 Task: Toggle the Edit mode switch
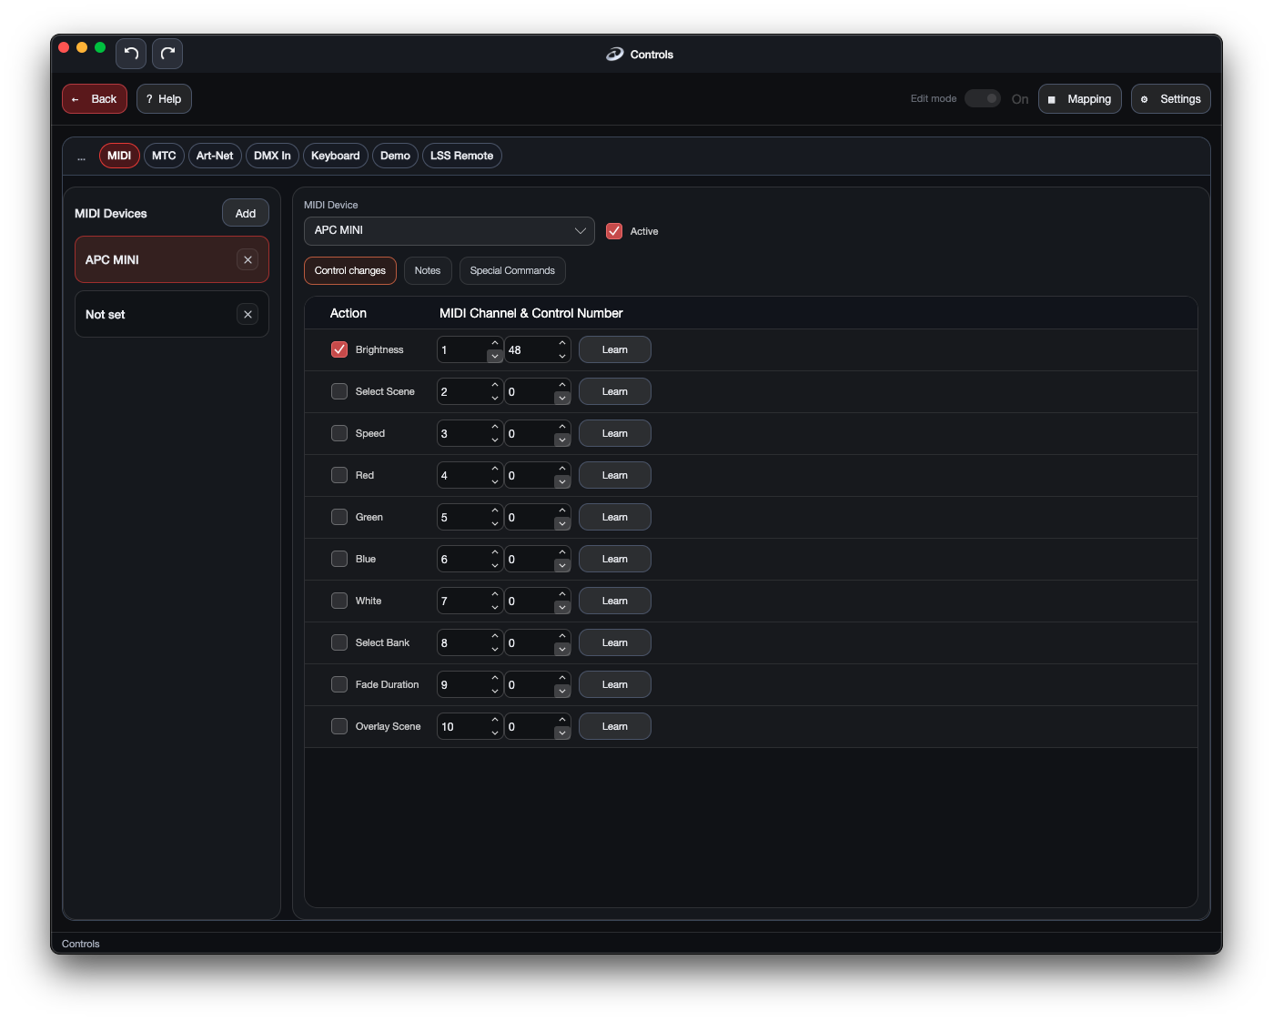983,98
